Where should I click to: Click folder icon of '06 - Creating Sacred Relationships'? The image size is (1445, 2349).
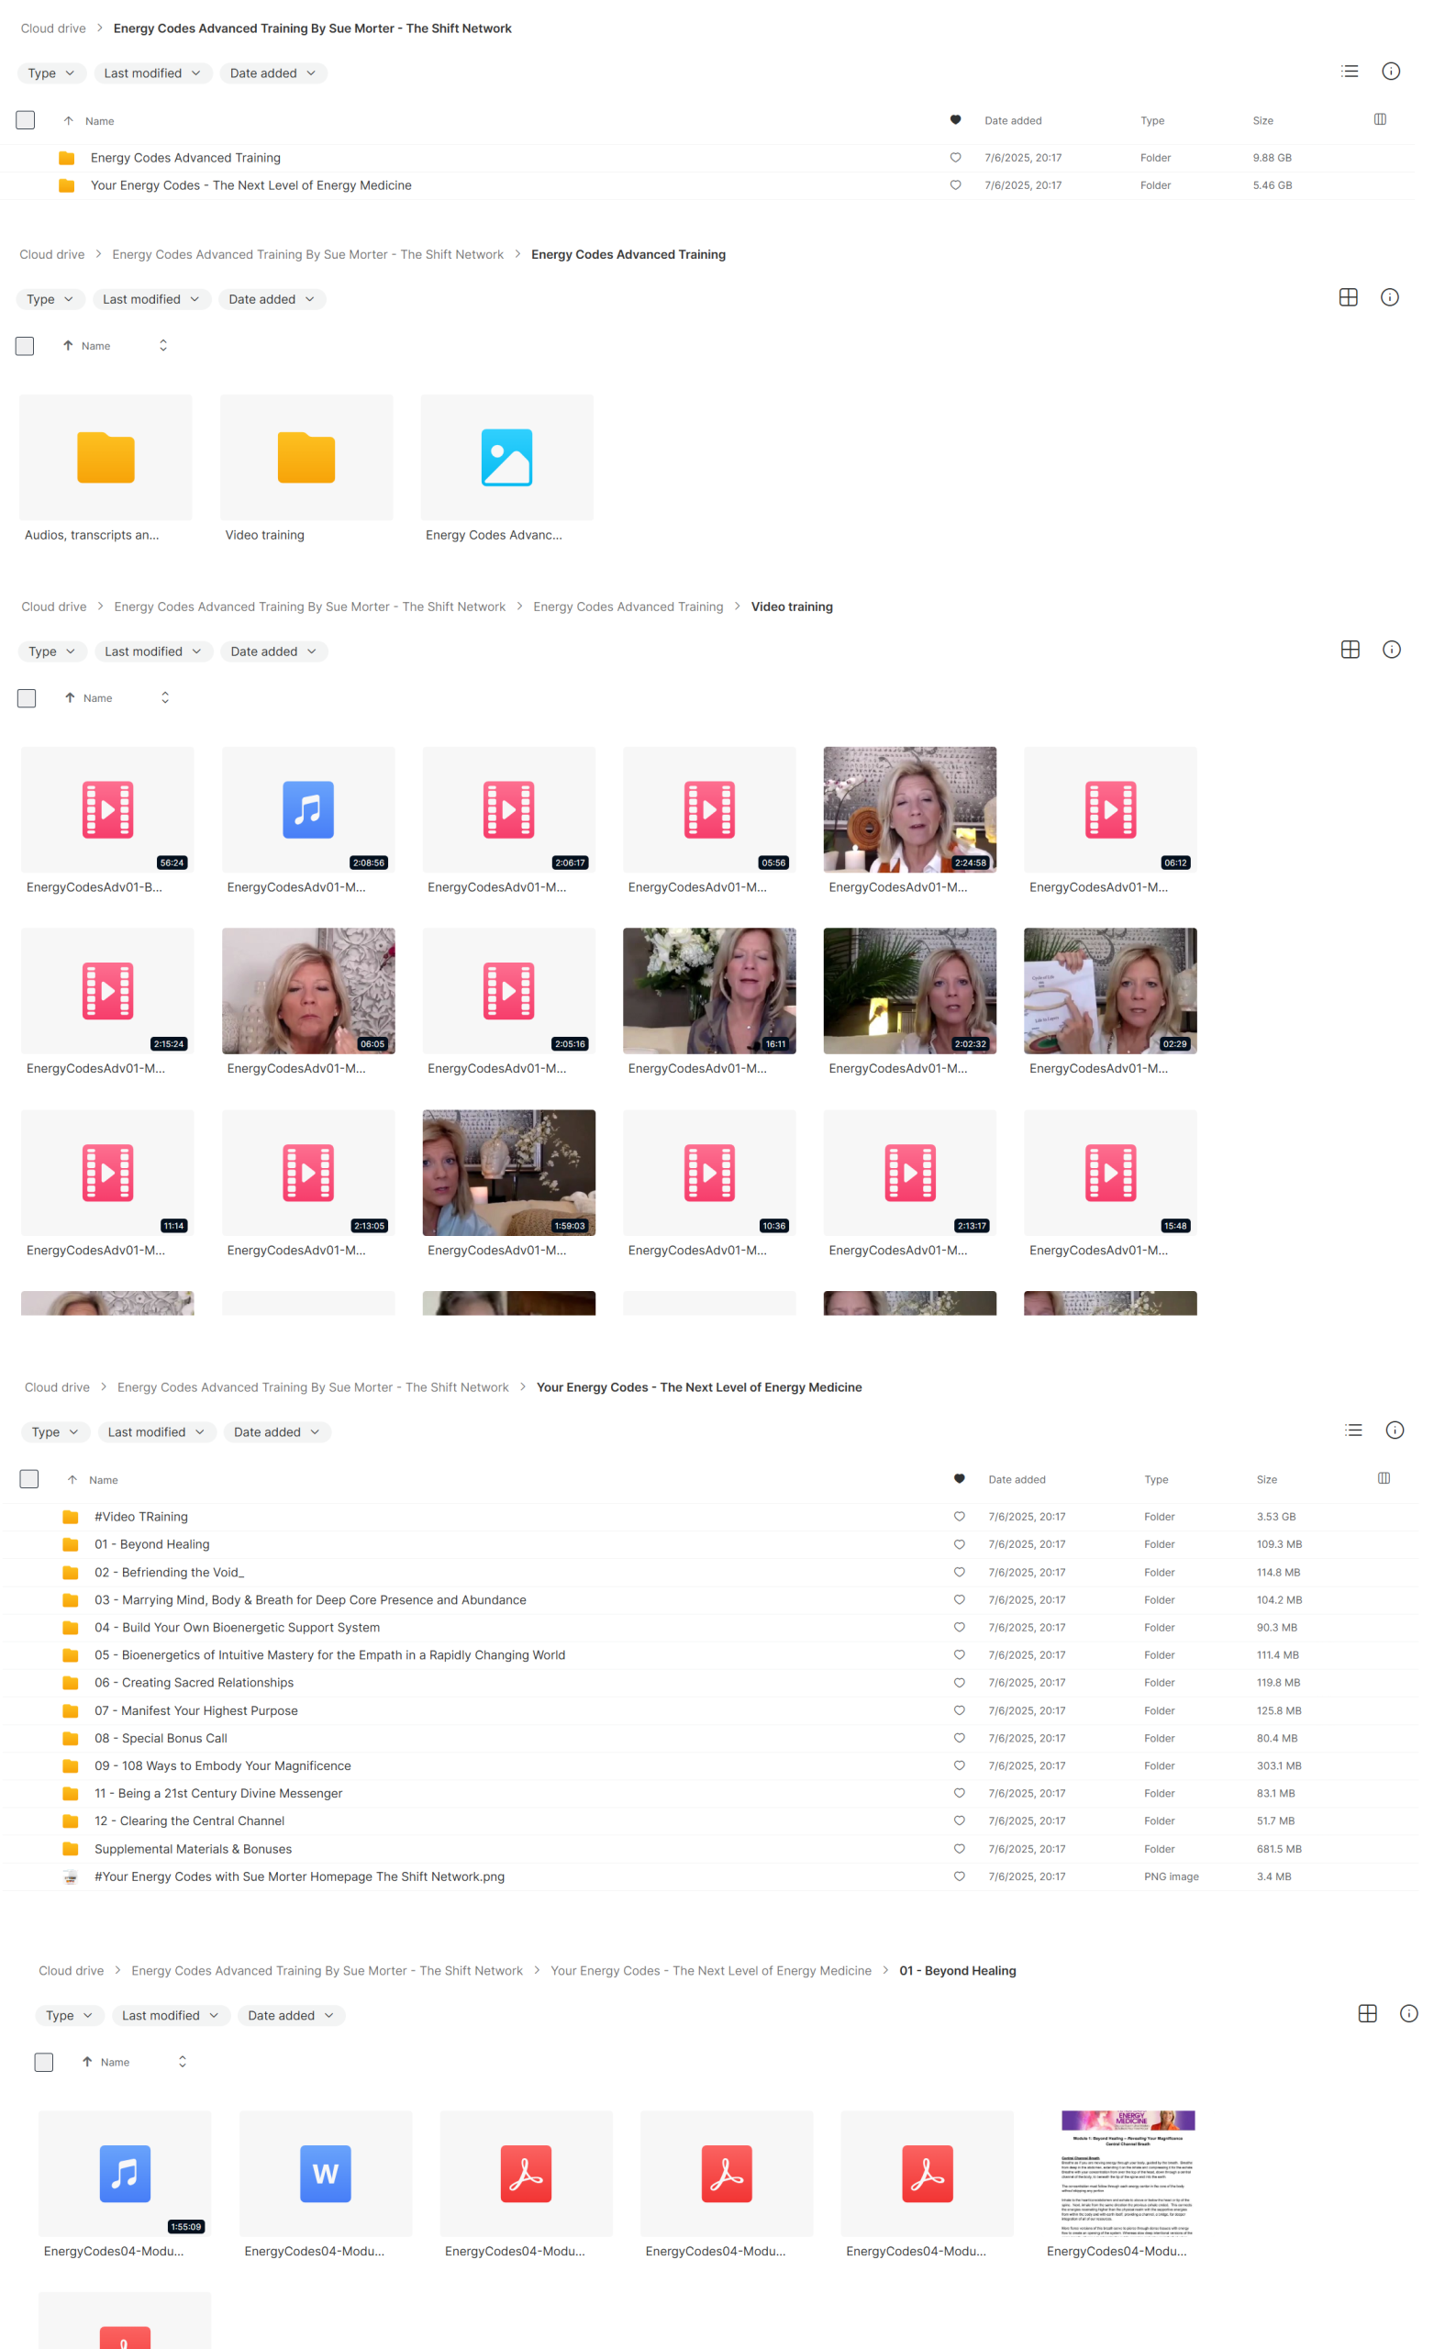click(71, 1683)
